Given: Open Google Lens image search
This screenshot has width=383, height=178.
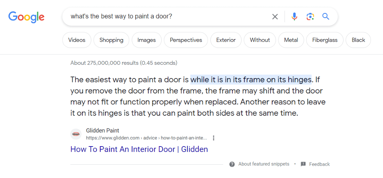Looking at the screenshot, I should (310, 16).
